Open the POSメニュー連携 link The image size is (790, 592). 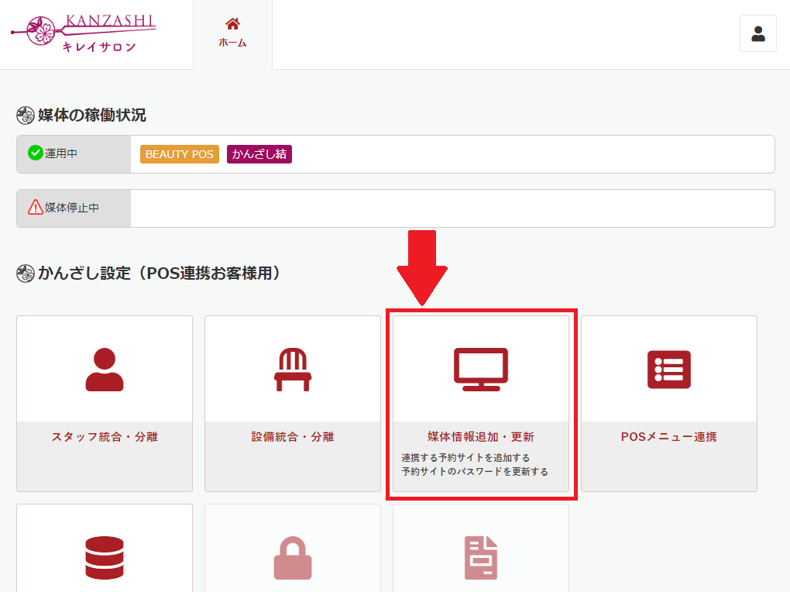[669, 437]
